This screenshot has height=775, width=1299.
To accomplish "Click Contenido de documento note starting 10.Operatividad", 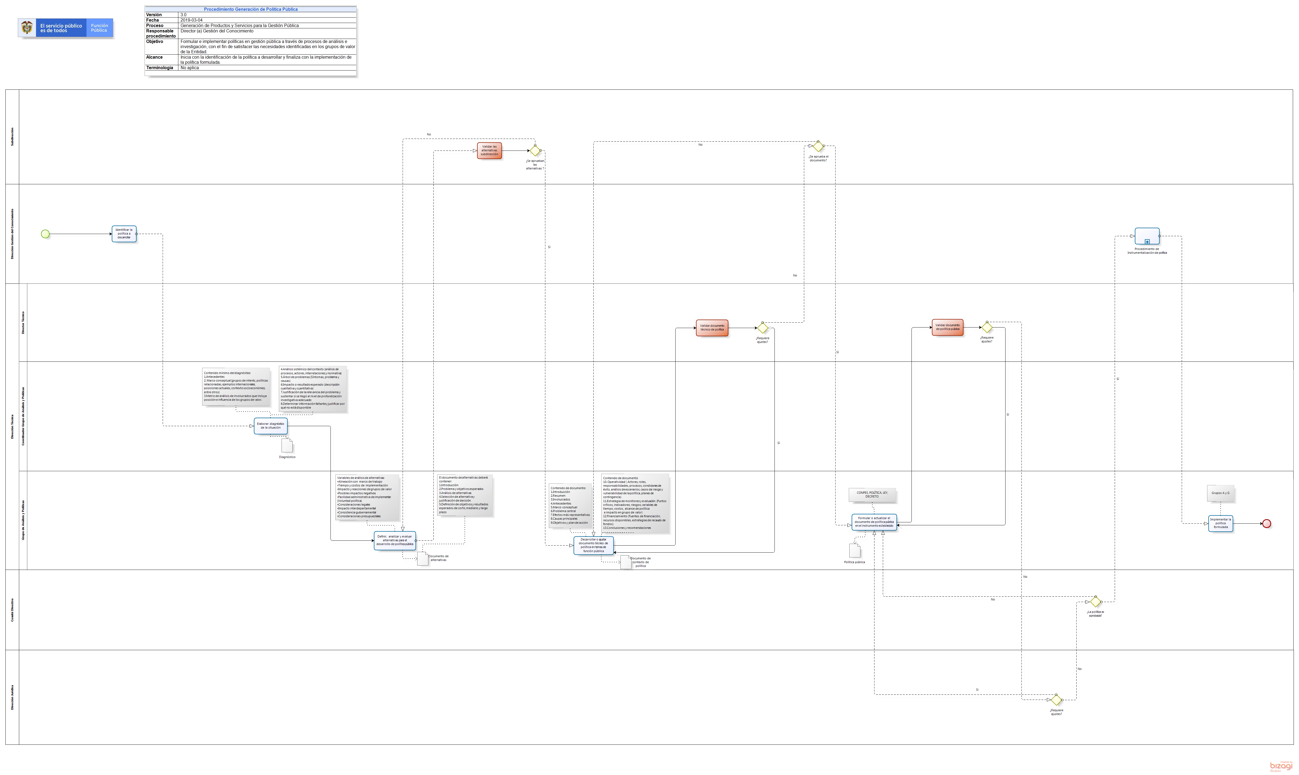I will click(x=634, y=503).
